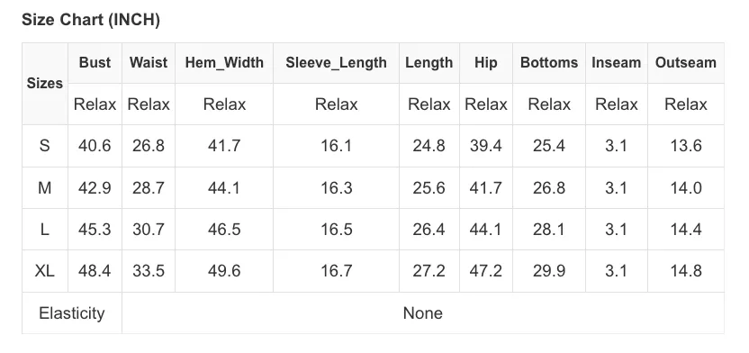Select the None elasticity value cell

tap(423, 312)
